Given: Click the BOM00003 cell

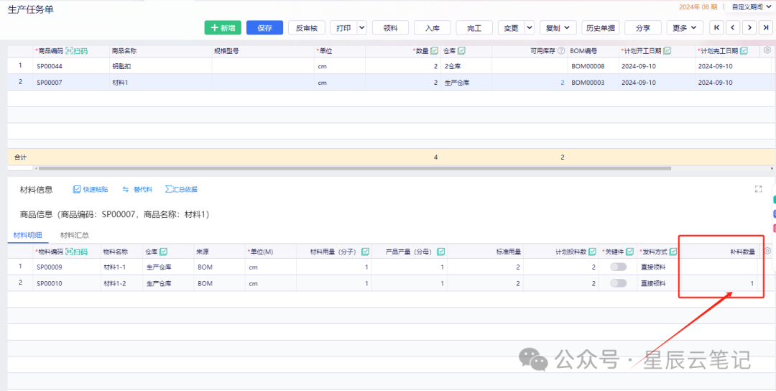Looking at the screenshot, I should pyautogui.click(x=593, y=82).
